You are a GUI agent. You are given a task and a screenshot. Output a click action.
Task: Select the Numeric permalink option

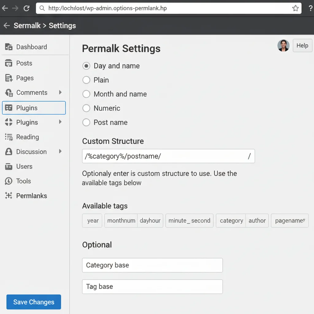(86, 108)
